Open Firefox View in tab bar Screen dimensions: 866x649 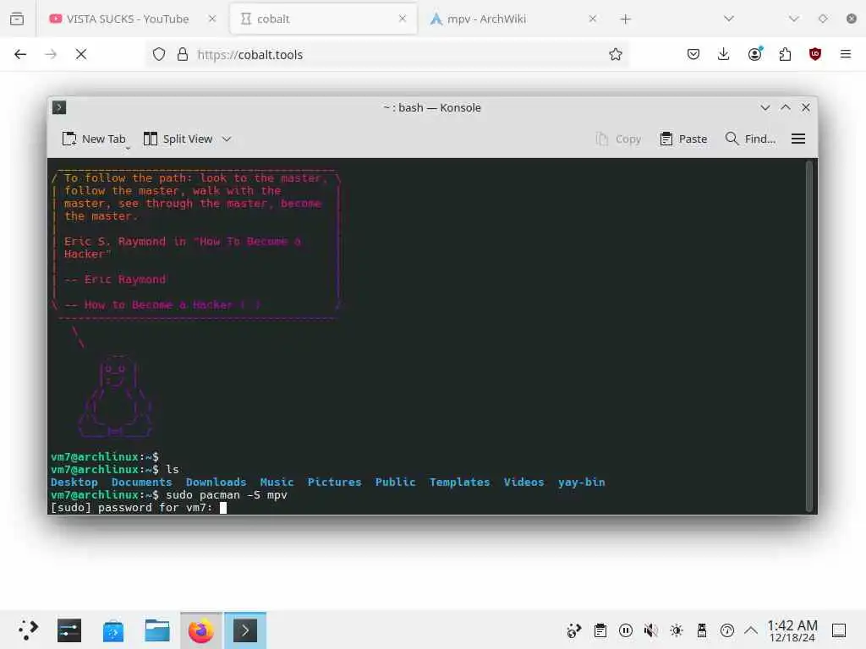click(x=17, y=19)
